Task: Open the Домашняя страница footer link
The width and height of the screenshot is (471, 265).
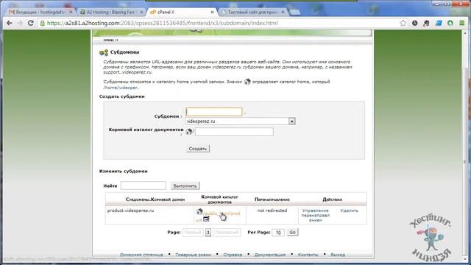Action: [141, 255]
